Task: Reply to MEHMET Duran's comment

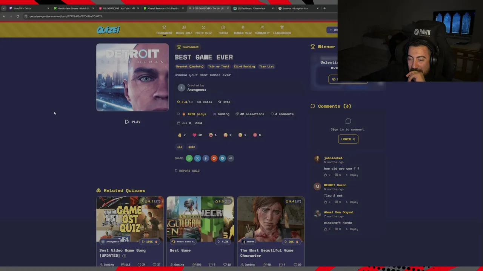Action: (352, 202)
